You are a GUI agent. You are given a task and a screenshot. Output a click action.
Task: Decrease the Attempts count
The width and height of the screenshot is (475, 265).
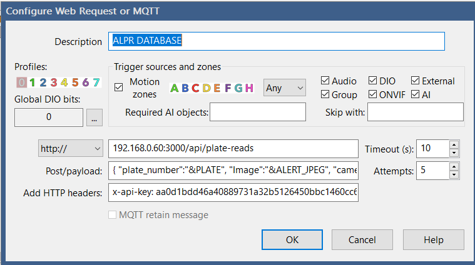pos(454,174)
